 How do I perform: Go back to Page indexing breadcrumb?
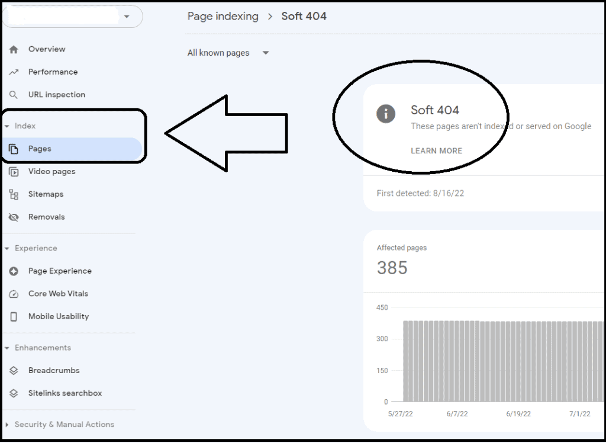pos(223,17)
